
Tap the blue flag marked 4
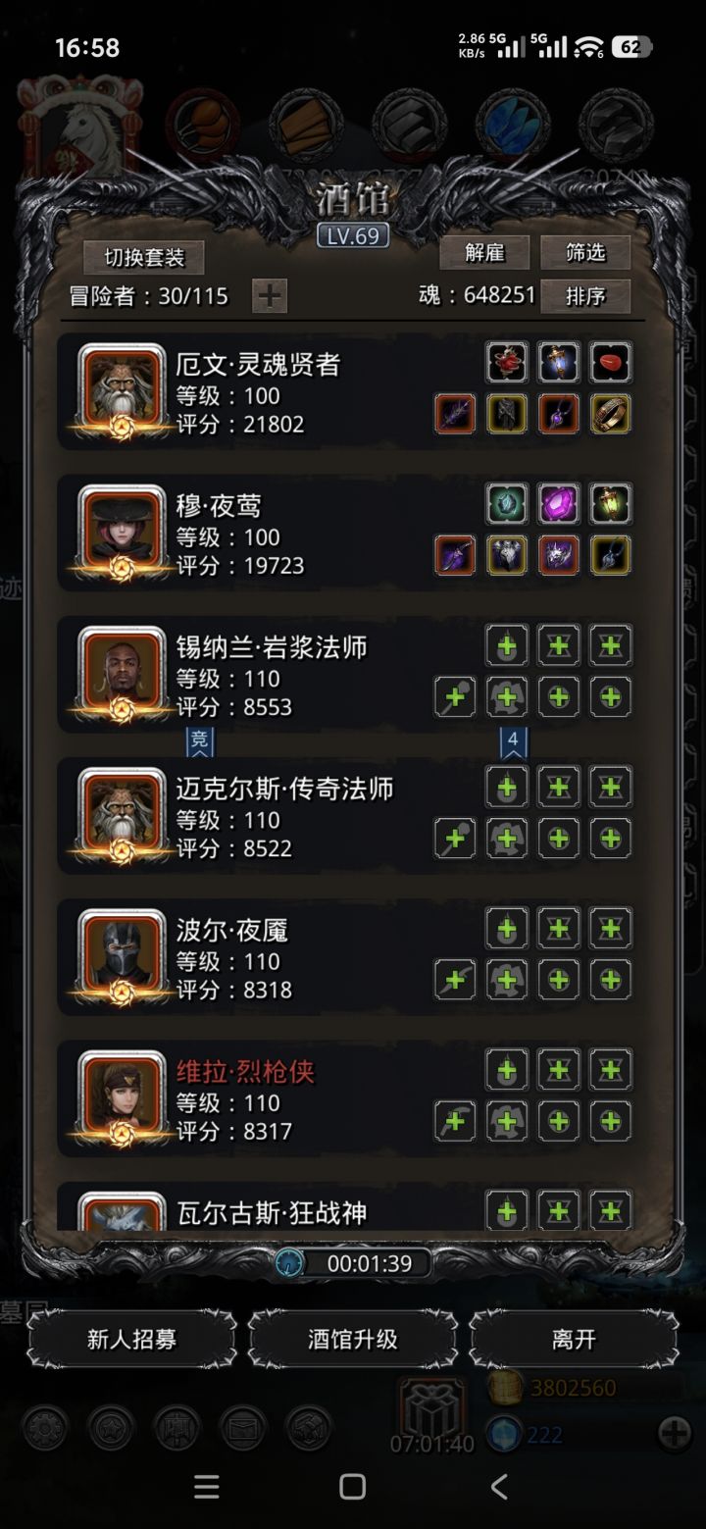(x=513, y=741)
